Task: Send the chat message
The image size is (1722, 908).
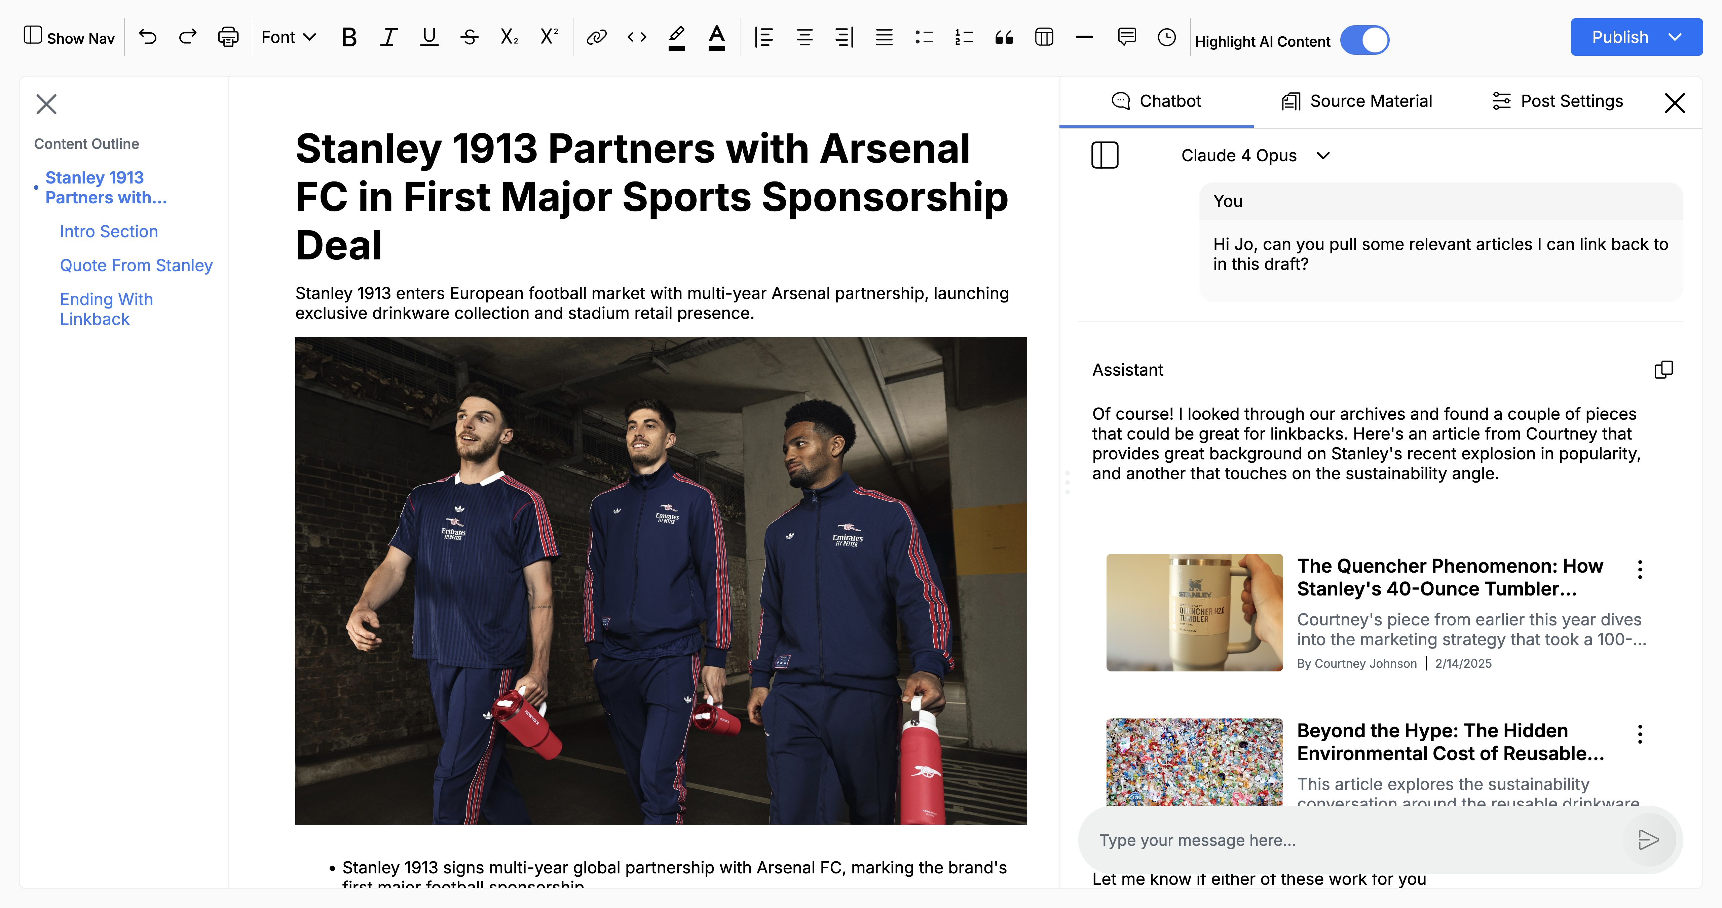Action: (x=1648, y=839)
